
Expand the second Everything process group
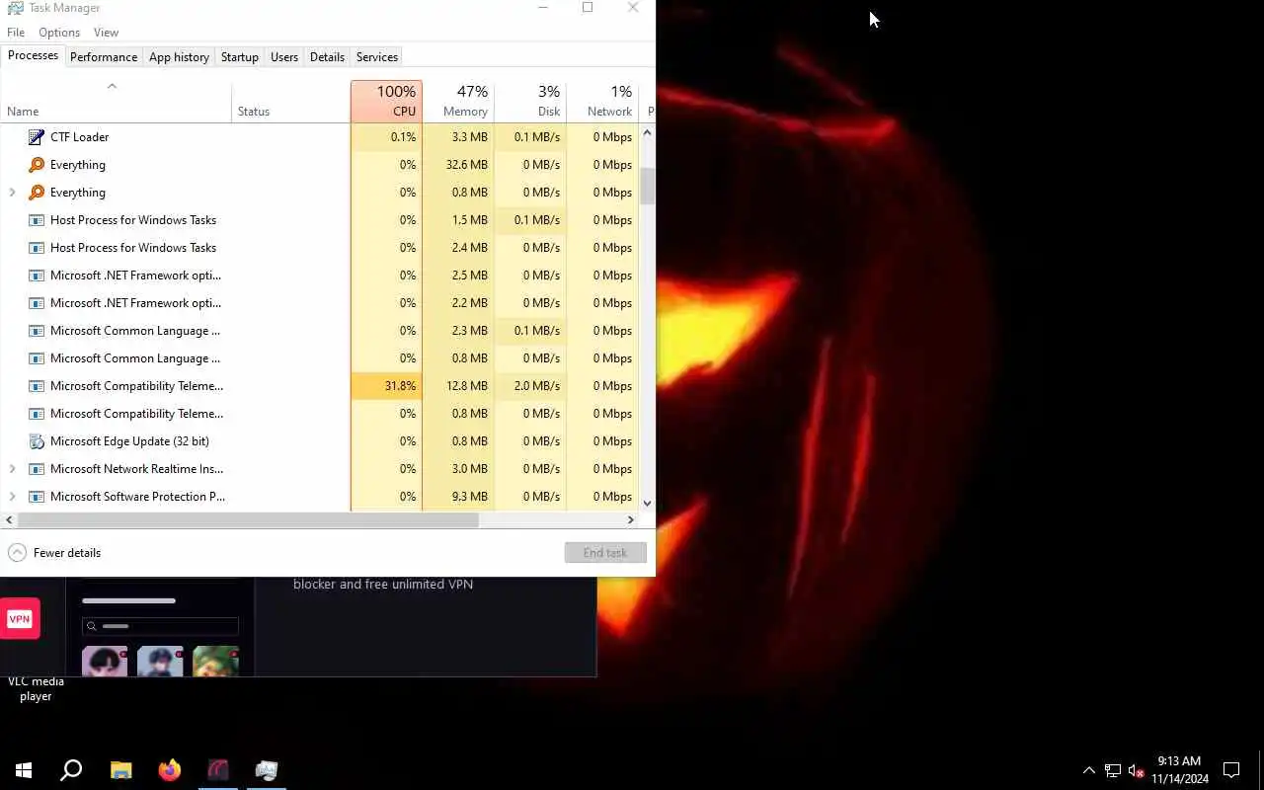[12, 193]
